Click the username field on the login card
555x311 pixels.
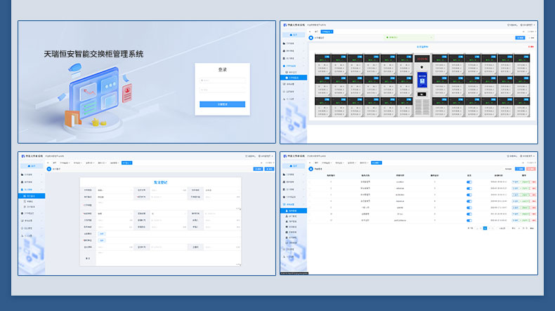[222, 81]
